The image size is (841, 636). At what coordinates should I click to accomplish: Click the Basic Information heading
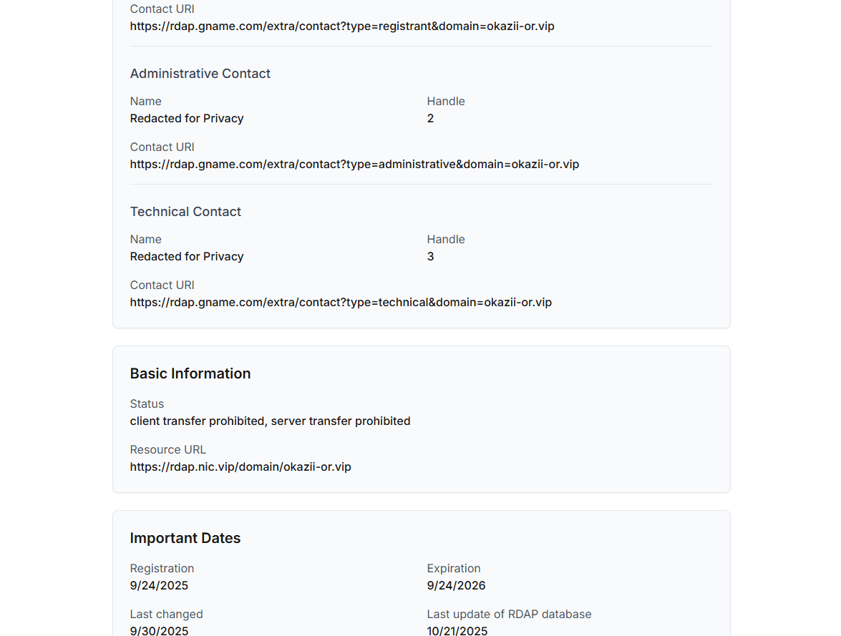[190, 373]
